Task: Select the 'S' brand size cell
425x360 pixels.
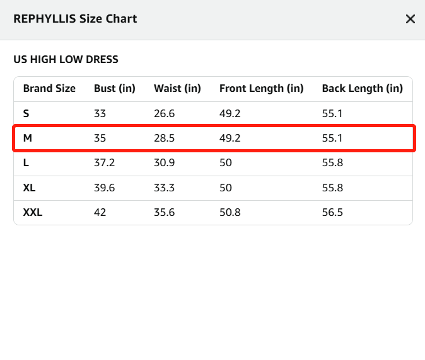Action: pyautogui.click(x=26, y=113)
